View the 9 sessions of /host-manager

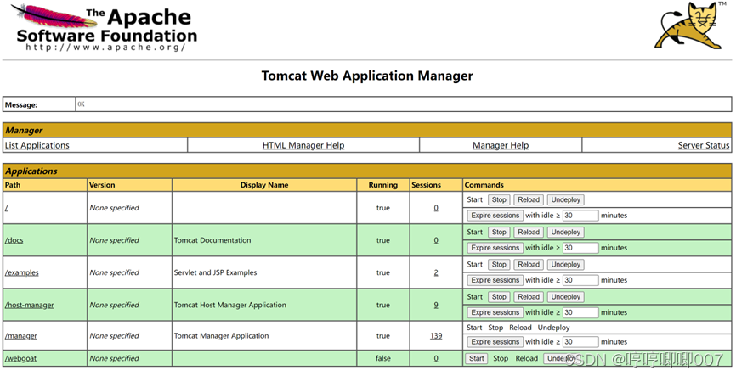pos(436,305)
